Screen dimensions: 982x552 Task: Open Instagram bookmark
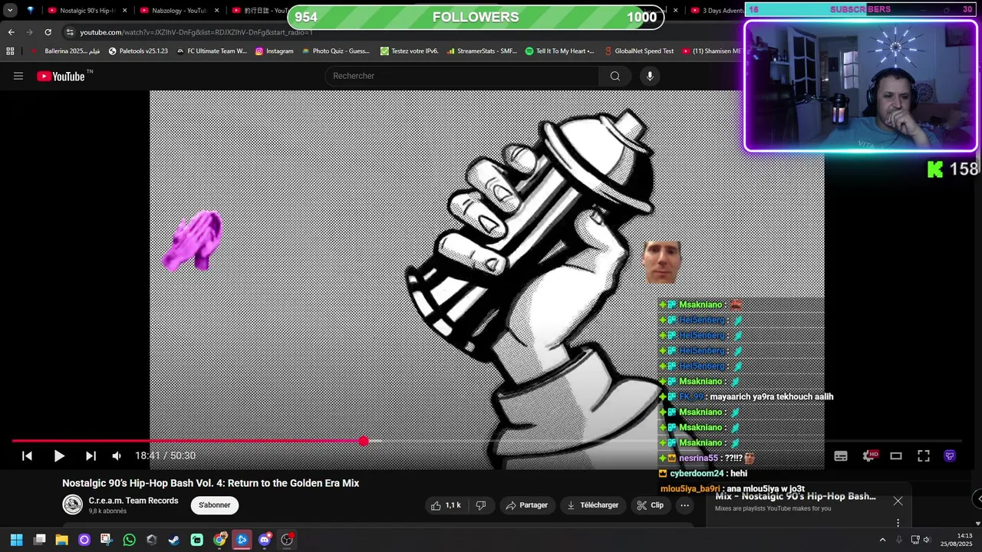pos(274,51)
